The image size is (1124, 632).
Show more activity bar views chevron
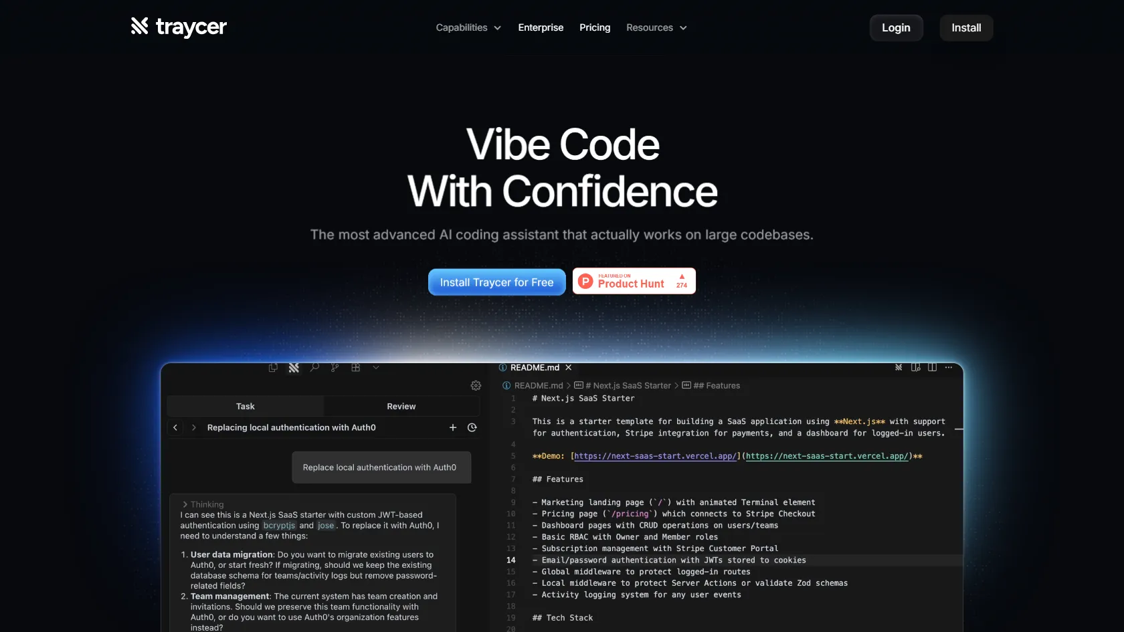pyautogui.click(x=376, y=367)
